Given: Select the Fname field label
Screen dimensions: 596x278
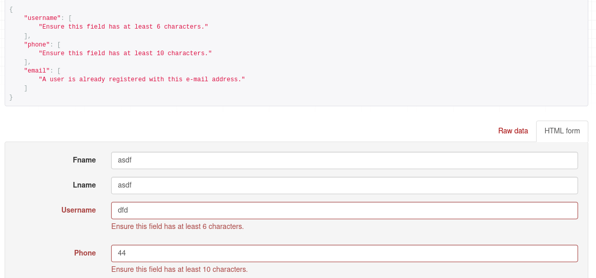Looking at the screenshot, I should (x=84, y=160).
